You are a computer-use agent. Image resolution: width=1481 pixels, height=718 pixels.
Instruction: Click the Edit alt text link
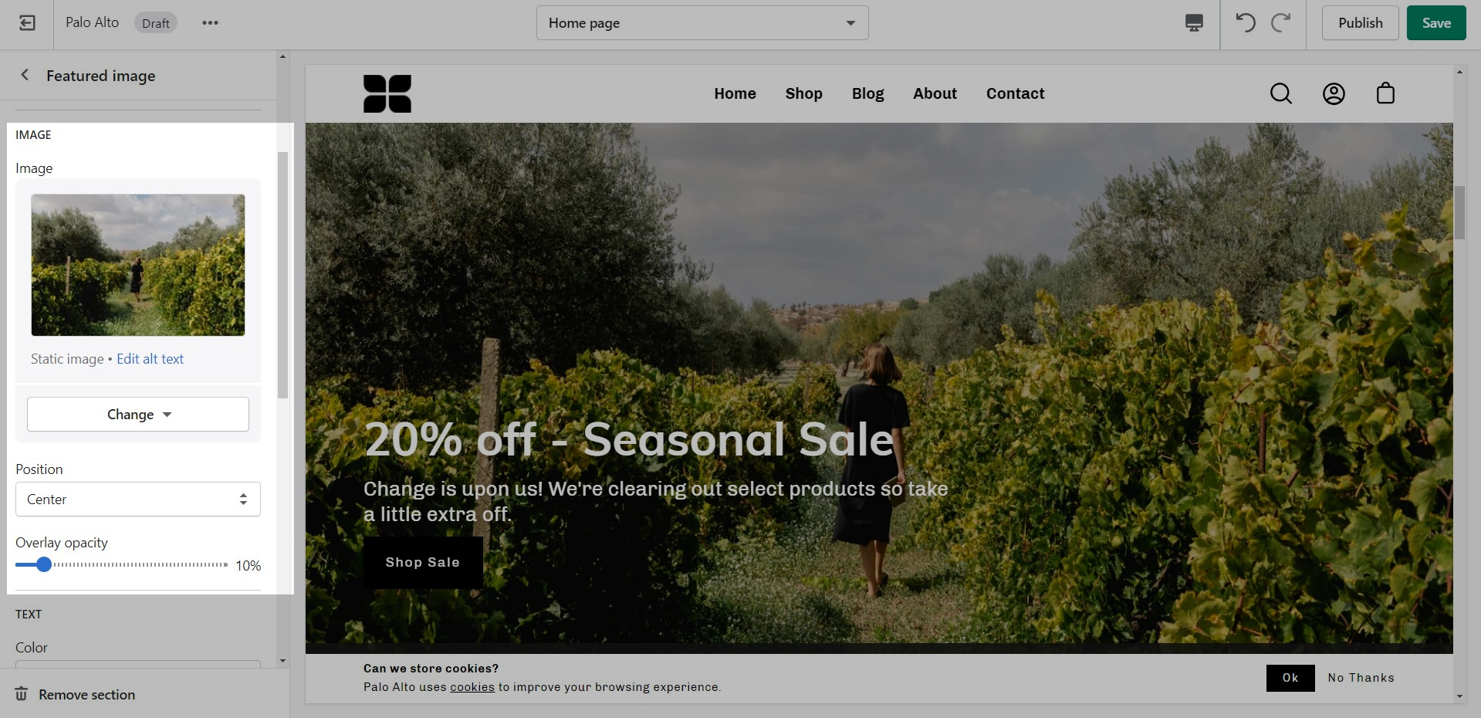point(150,359)
